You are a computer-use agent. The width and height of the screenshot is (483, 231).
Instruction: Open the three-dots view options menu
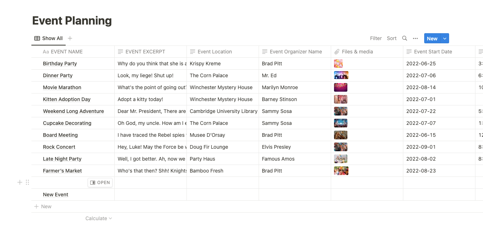point(415,38)
